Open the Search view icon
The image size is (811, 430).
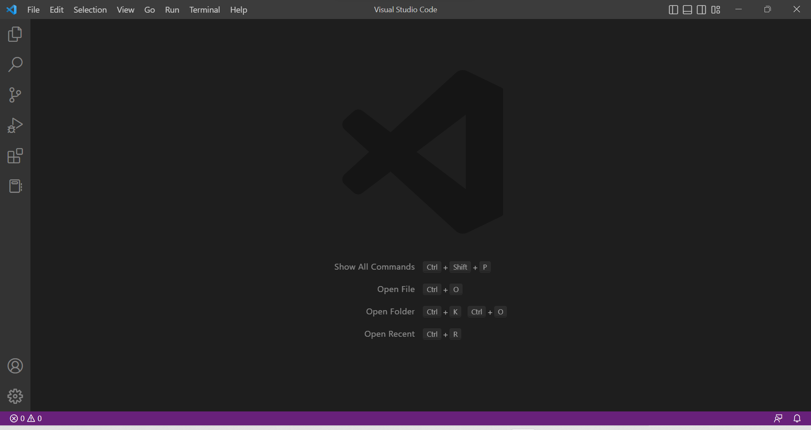coord(15,65)
